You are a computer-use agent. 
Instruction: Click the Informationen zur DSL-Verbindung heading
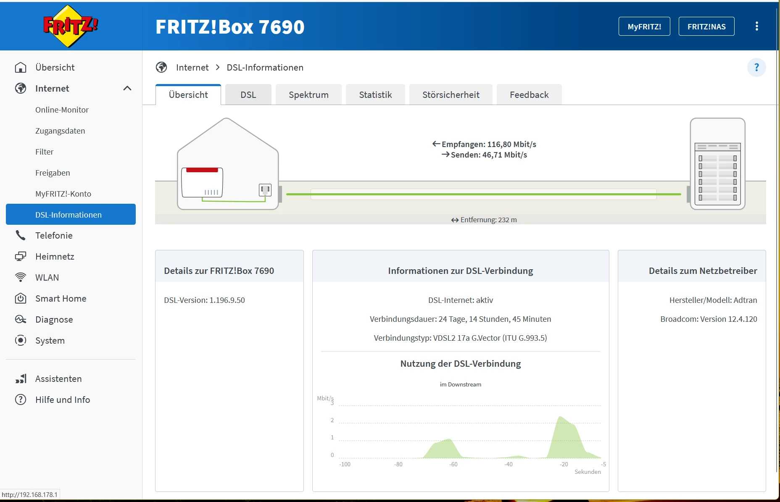coord(461,271)
